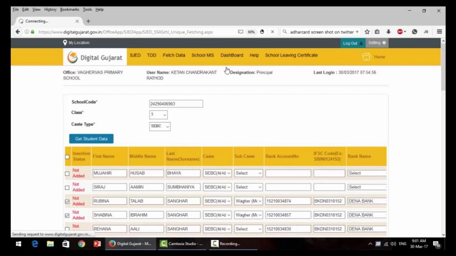Screen dimensions: 456x256
Task: Open the Bookmarks menu in the Firefox menu bar
Action: click(x=69, y=9)
